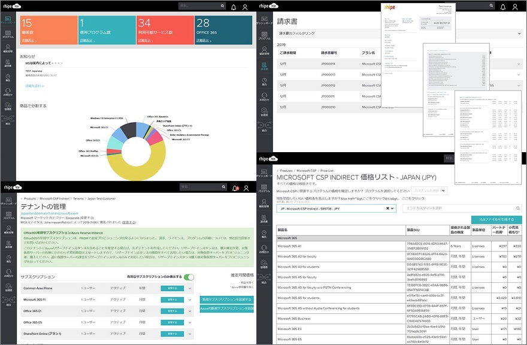527x345 pixels.
Task: Go to Tenants breadcrumb in tenant window
Action: coord(78,199)
